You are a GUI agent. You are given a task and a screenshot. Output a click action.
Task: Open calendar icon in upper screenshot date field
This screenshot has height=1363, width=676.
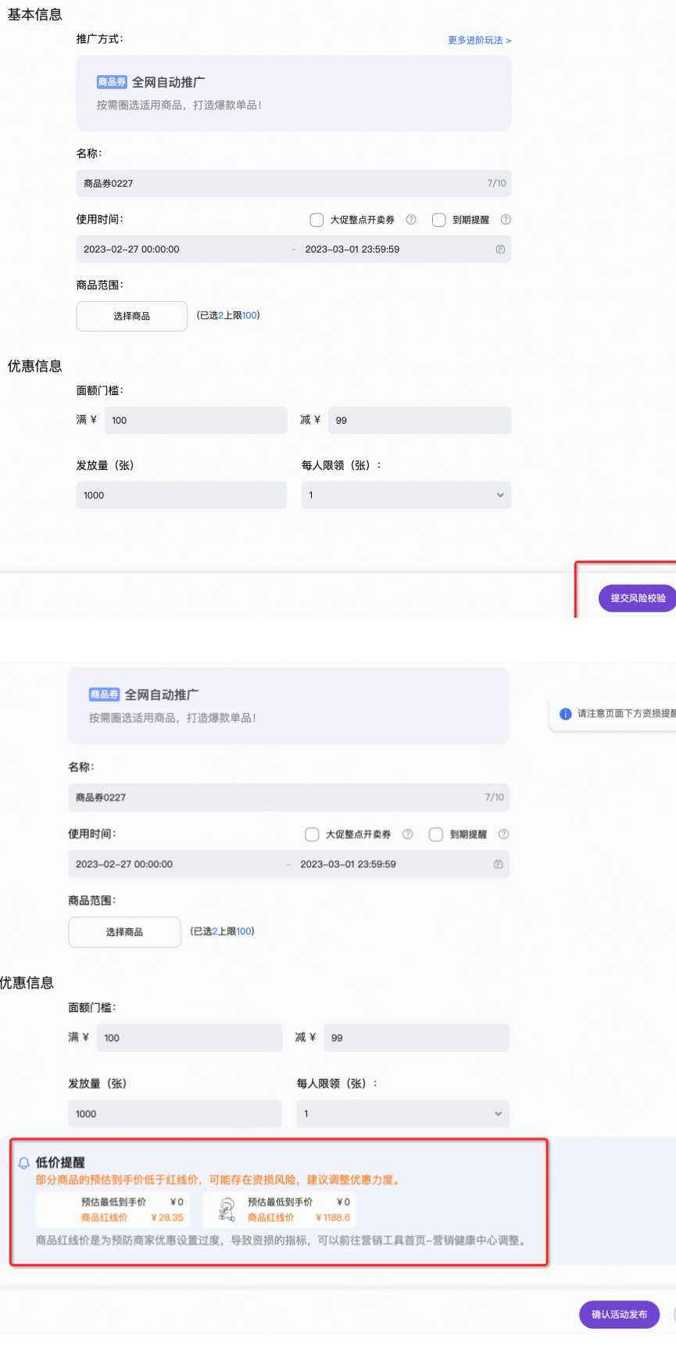point(500,249)
